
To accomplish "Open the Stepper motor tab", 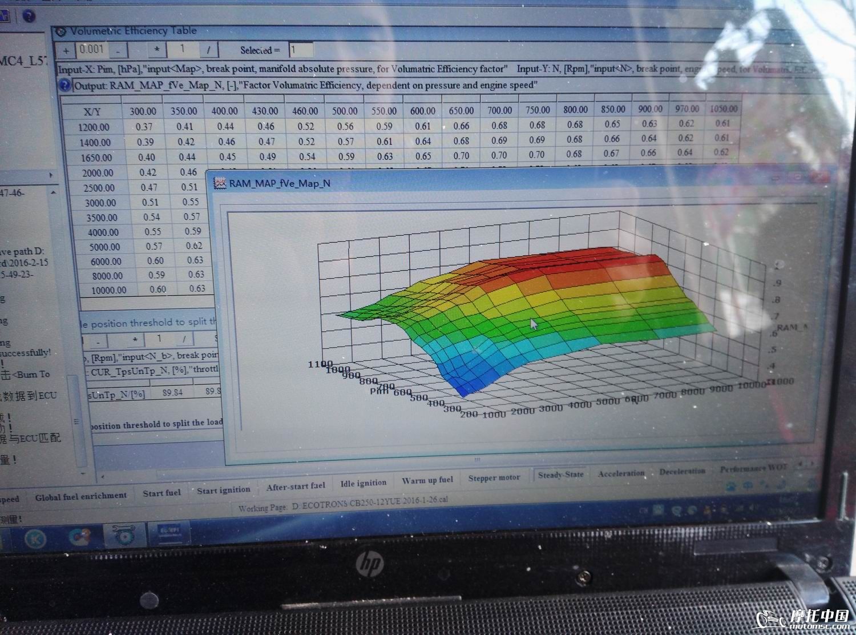I will [494, 478].
